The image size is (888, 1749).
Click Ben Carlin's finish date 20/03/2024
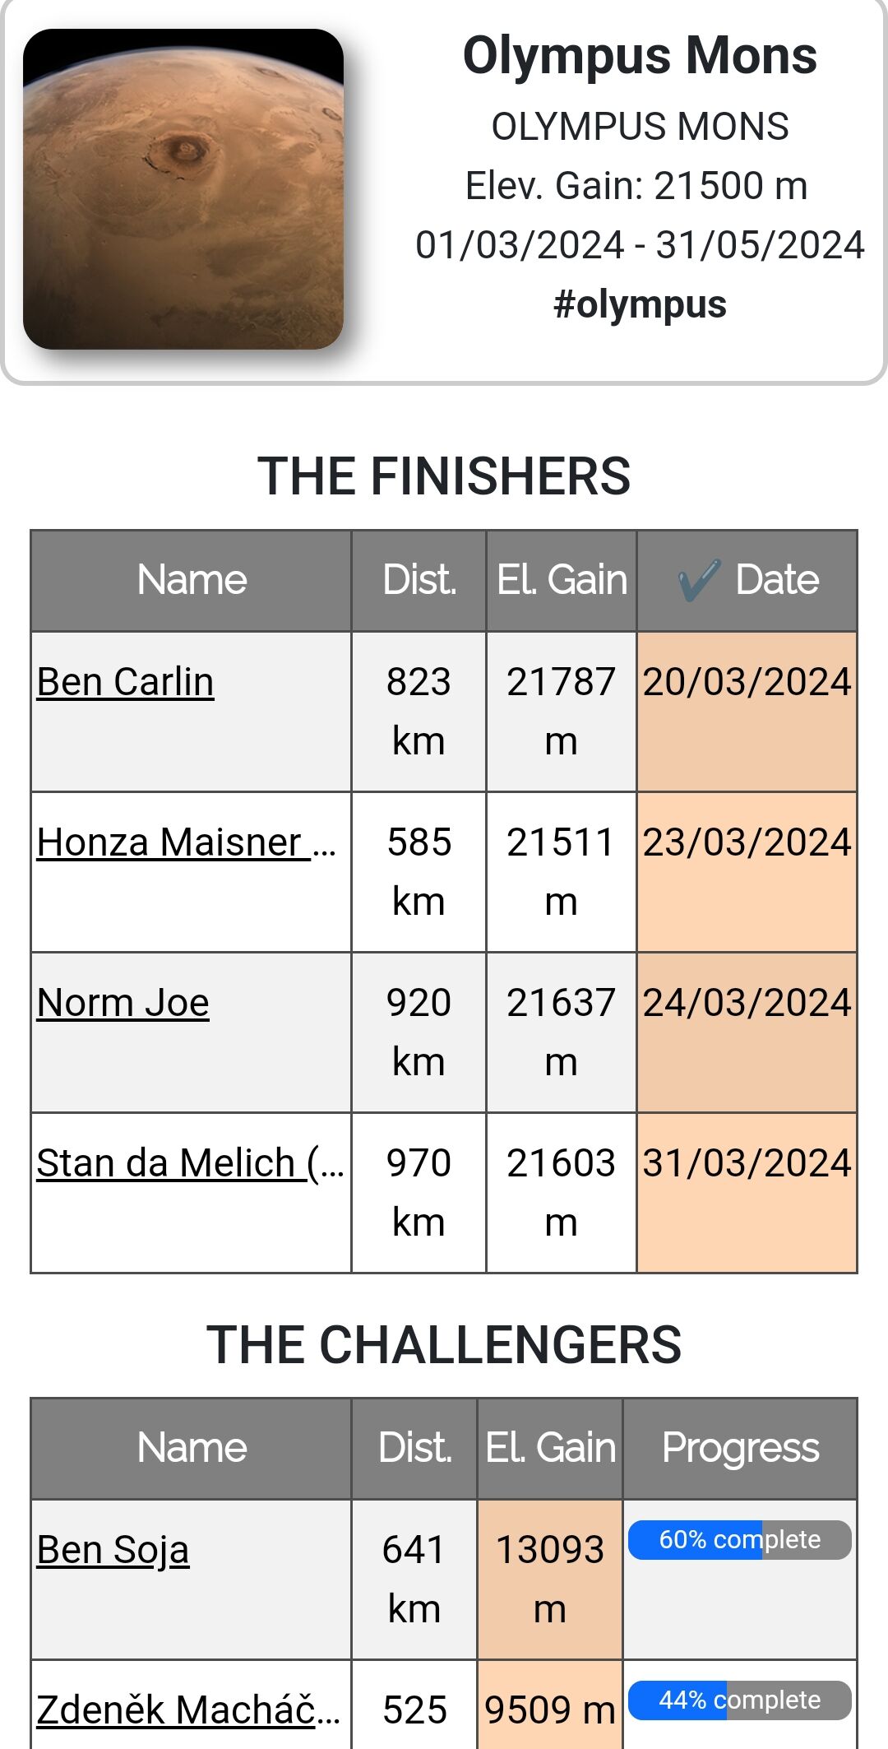point(747,682)
